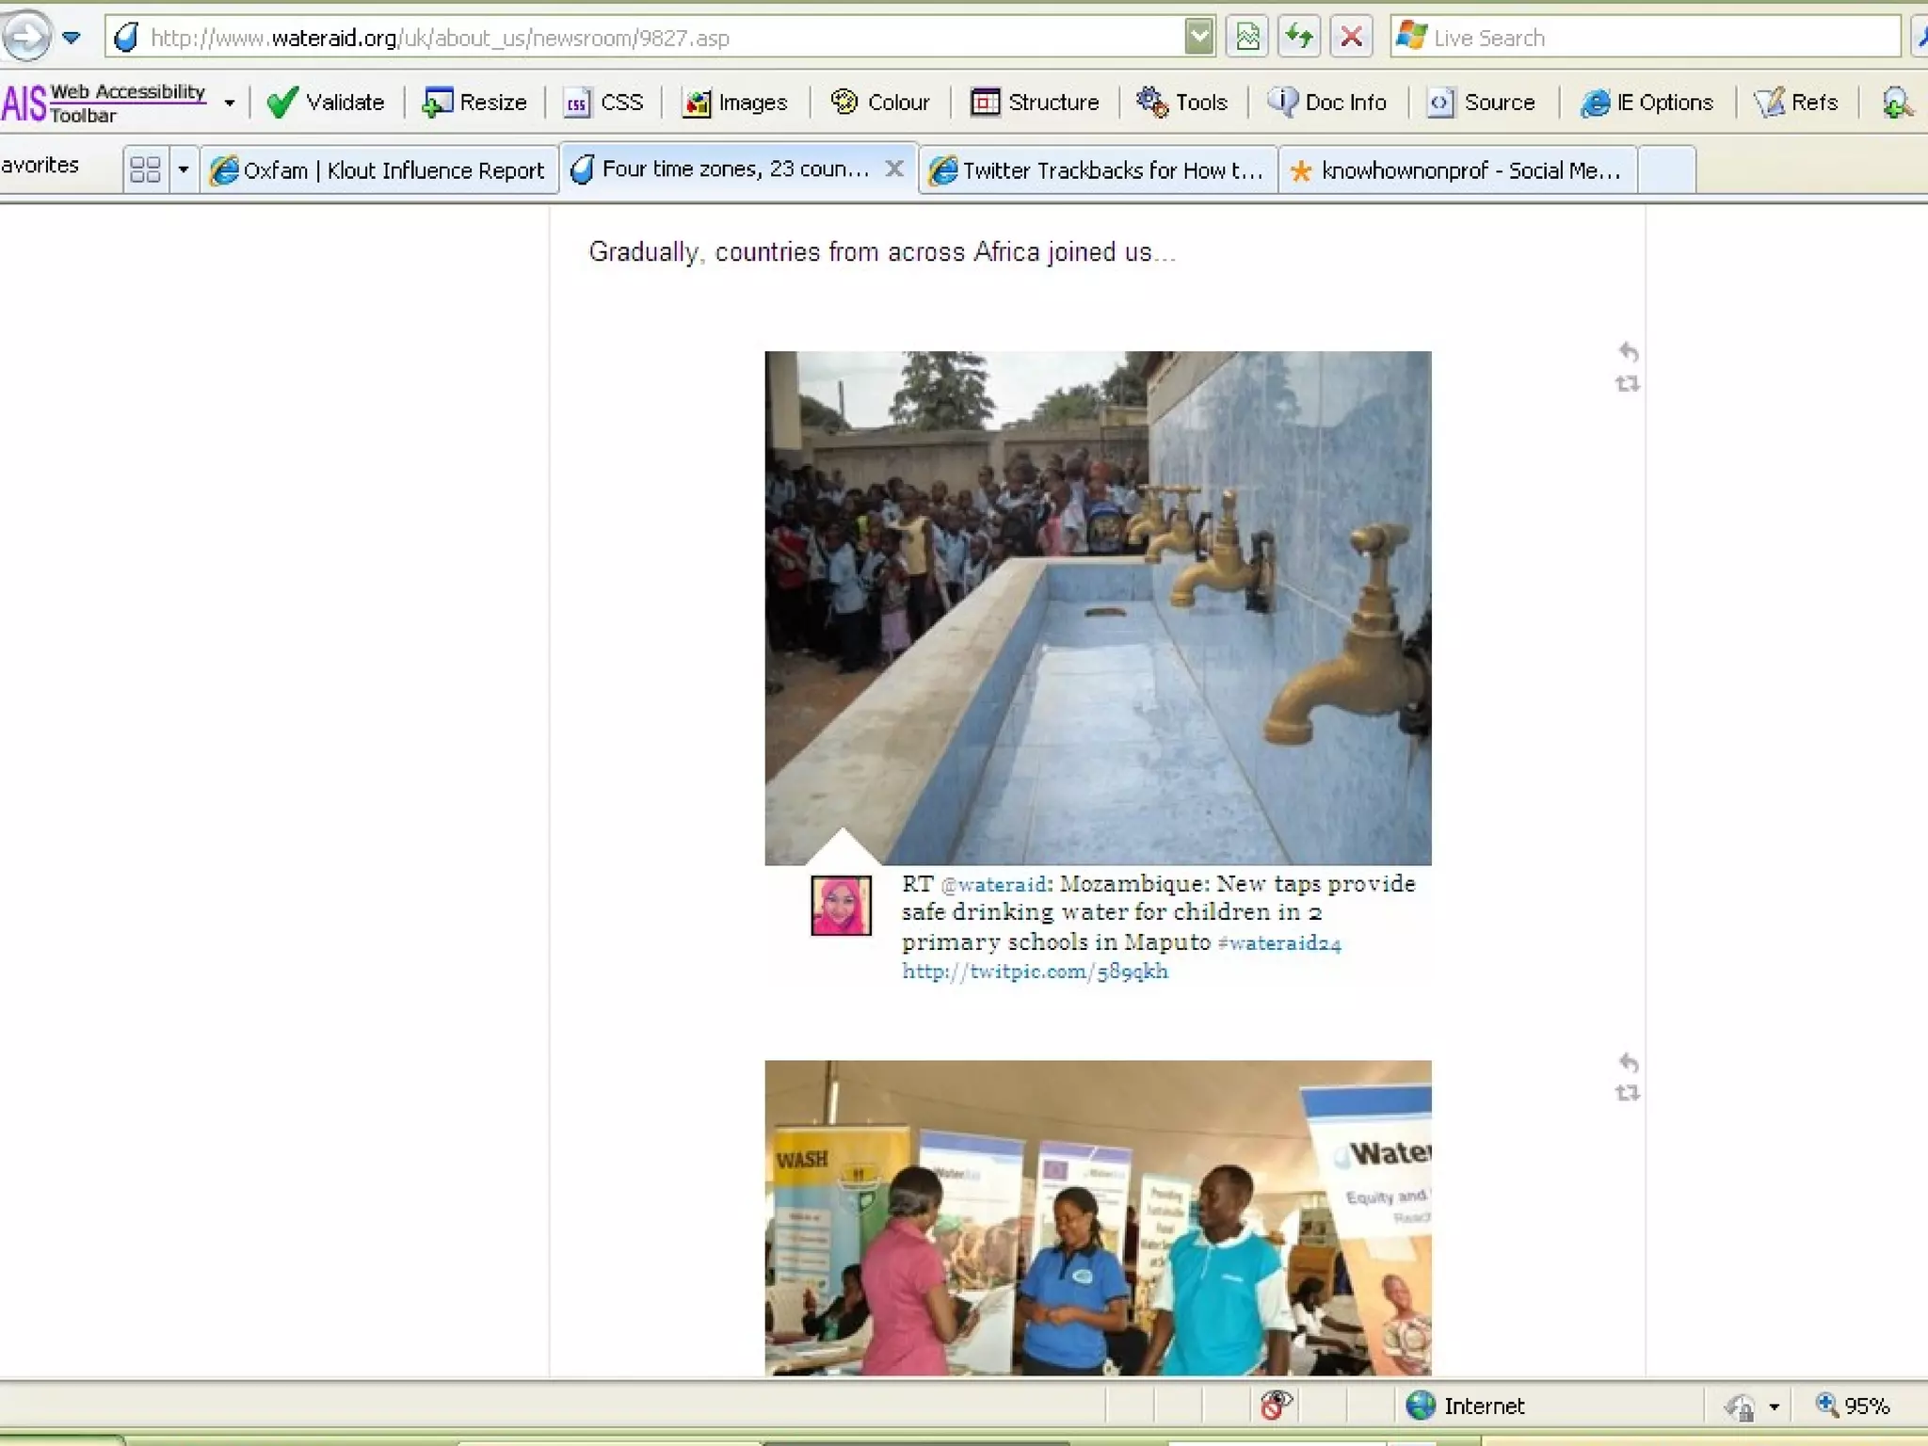Image resolution: width=1928 pixels, height=1446 pixels.
Task: Click the reply arrow beside Mozambique tweet
Action: click(x=1629, y=352)
